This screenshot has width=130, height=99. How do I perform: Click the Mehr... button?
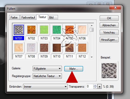[x=74, y=69]
